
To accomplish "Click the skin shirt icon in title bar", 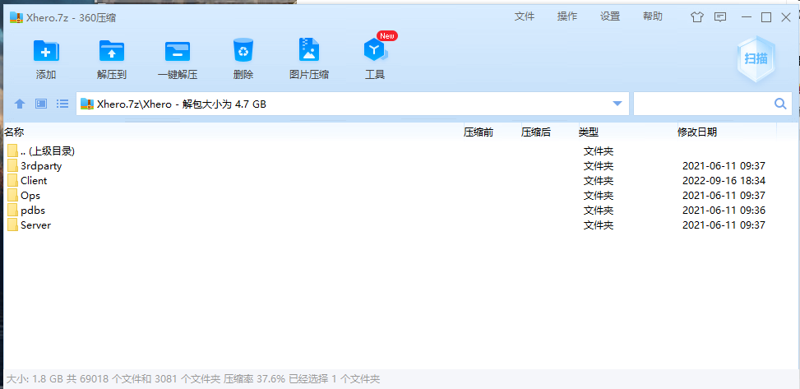I will (x=698, y=16).
